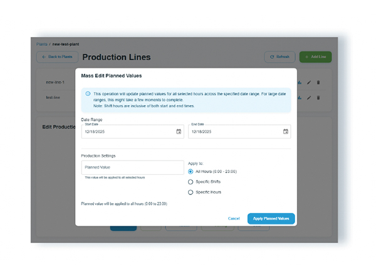Open the End Date calendar picker
Image resolution: width=376 pixels, height=279 pixels.
(x=286, y=132)
